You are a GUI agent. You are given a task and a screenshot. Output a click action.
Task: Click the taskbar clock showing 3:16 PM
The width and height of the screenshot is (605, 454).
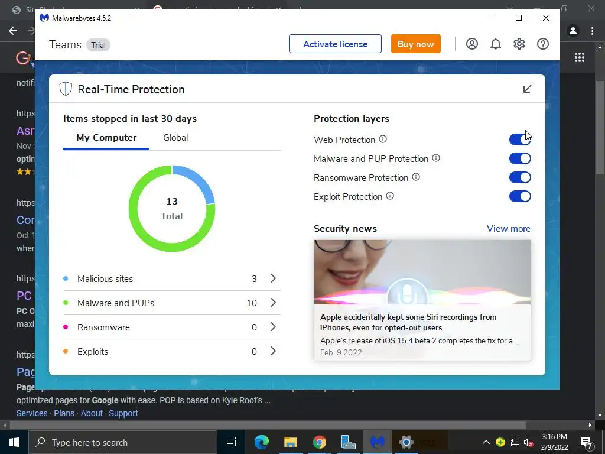point(554,442)
